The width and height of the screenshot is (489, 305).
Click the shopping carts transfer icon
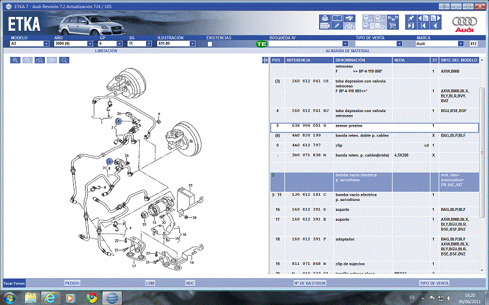(x=392, y=19)
